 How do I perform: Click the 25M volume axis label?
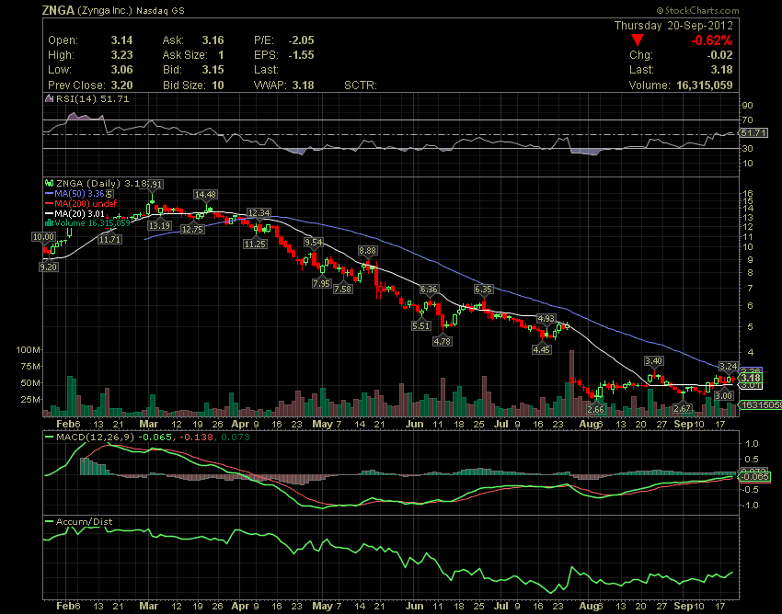(x=30, y=399)
